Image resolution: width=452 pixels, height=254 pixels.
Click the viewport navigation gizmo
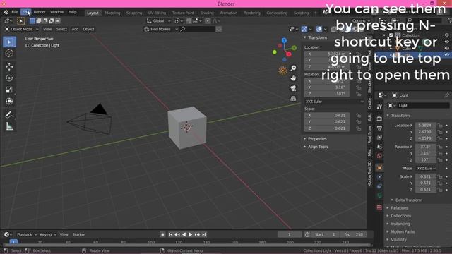coord(285,50)
